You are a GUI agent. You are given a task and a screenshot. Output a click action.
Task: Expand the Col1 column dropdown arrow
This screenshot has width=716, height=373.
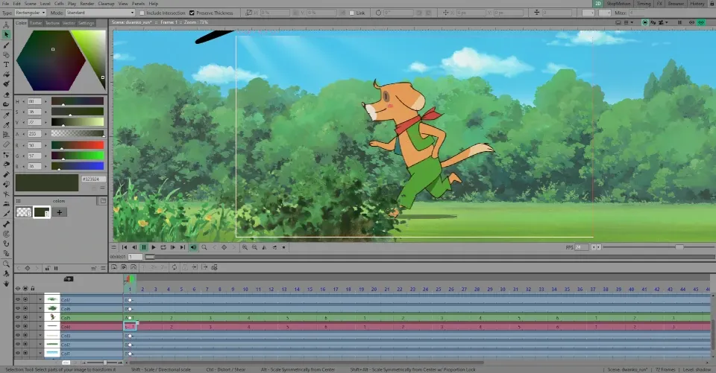coord(40,354)
